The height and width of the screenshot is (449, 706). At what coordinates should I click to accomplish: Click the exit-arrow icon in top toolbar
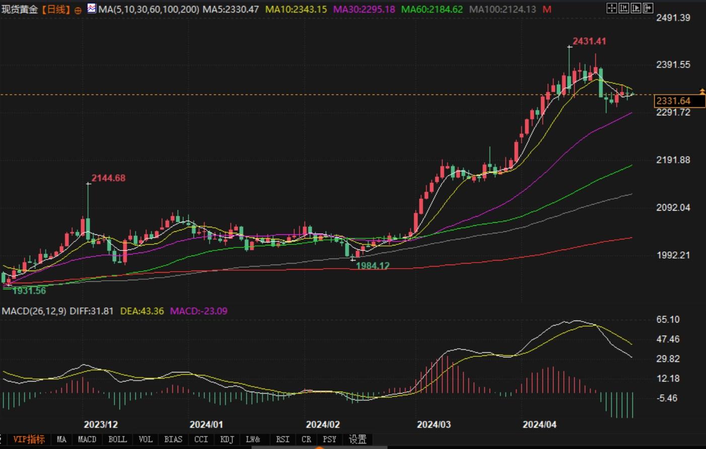pyautogui.click(x=648, y=8)
